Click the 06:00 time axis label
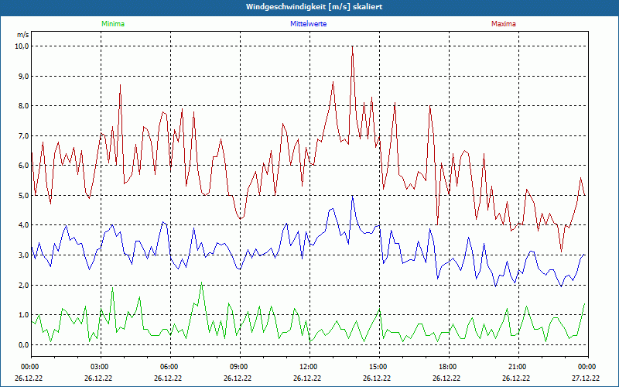The height and width of the screenshot is (387, 619). coord(170,367)
